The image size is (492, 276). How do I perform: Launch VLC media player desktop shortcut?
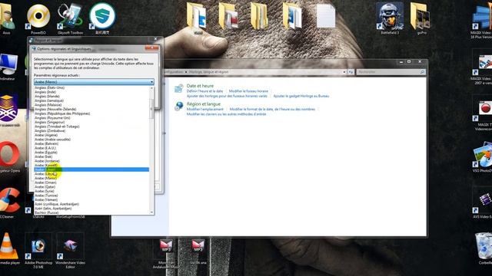coord(8,249)
